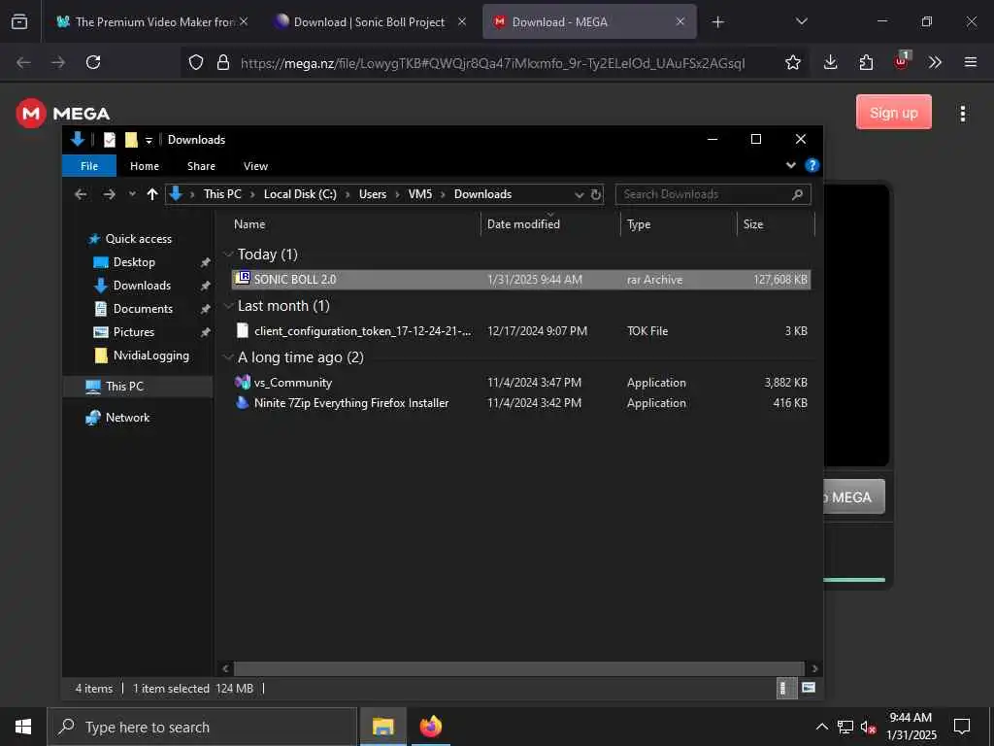Open the Windows Start menu
994x746 pixels.
click(23, 727)
